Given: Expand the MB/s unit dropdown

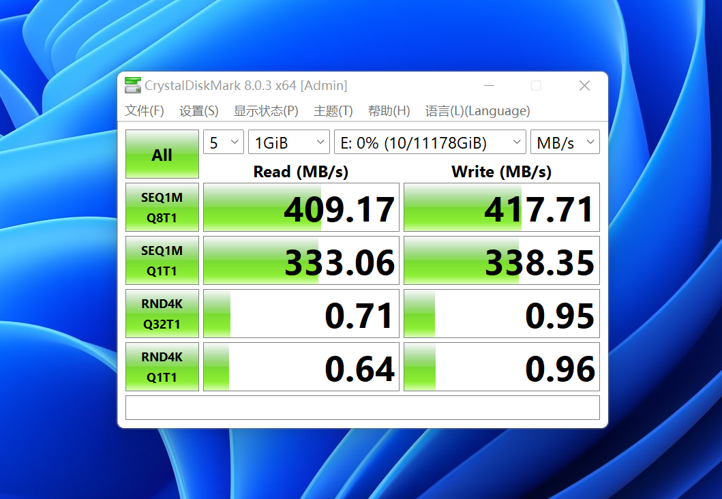Looking at the screenshot, I should click(x=565, y=142).
